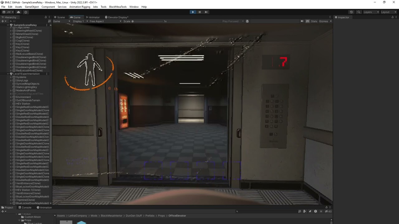Select the Systems object
The height and width of the screenshot is (224, 399).
point(21,77)
